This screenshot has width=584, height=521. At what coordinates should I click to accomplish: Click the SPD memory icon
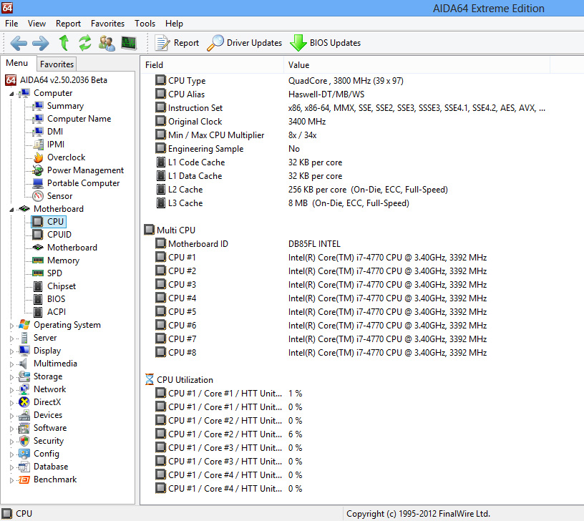(38, 273)
